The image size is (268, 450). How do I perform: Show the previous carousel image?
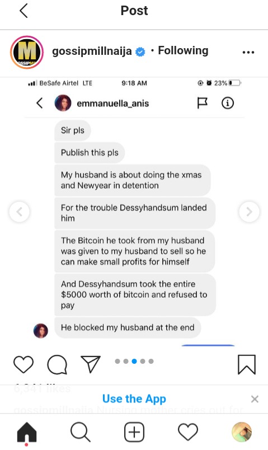tap(19, 212)
